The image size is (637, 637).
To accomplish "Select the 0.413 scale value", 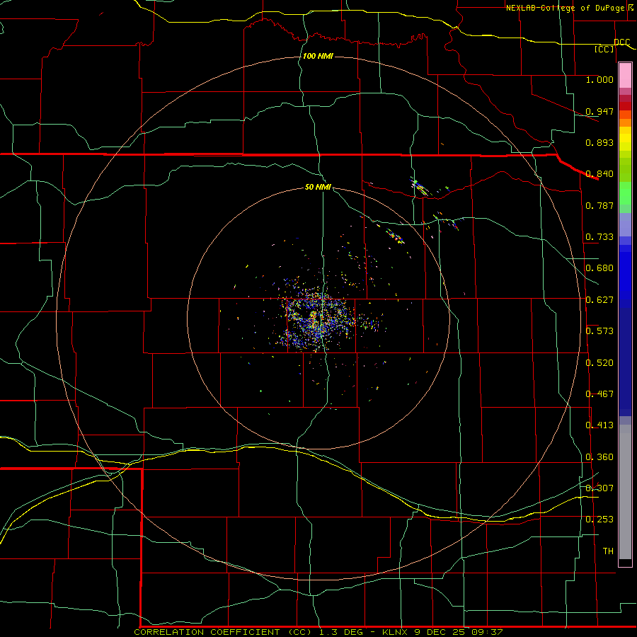I will click(x=599, y=425).
